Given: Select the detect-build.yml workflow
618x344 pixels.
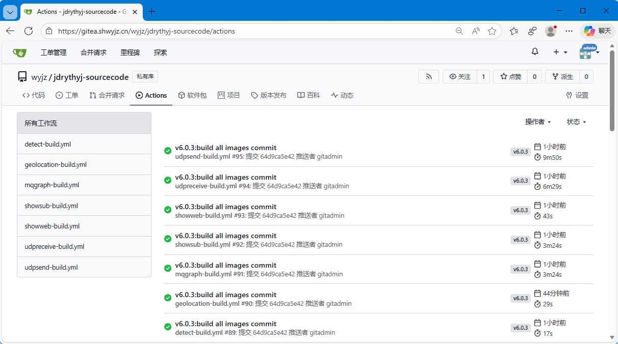Looking at the screenshot, I should click(48, 144).
